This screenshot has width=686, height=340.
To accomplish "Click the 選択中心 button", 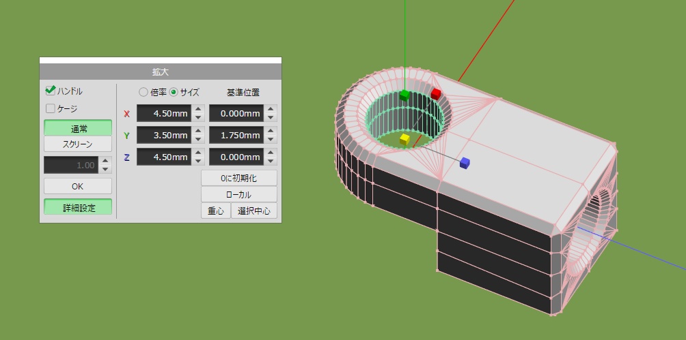I will [x=254, y=211].
